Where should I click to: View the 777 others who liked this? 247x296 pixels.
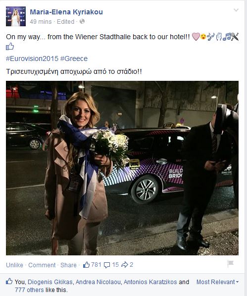pyautogui.click(x=29, y=290)
